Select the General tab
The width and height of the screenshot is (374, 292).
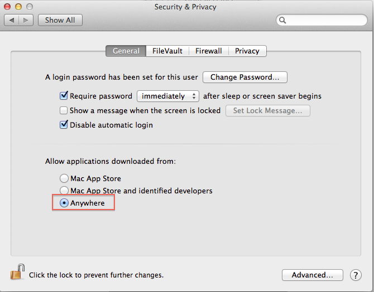click(x=126, y=51)
